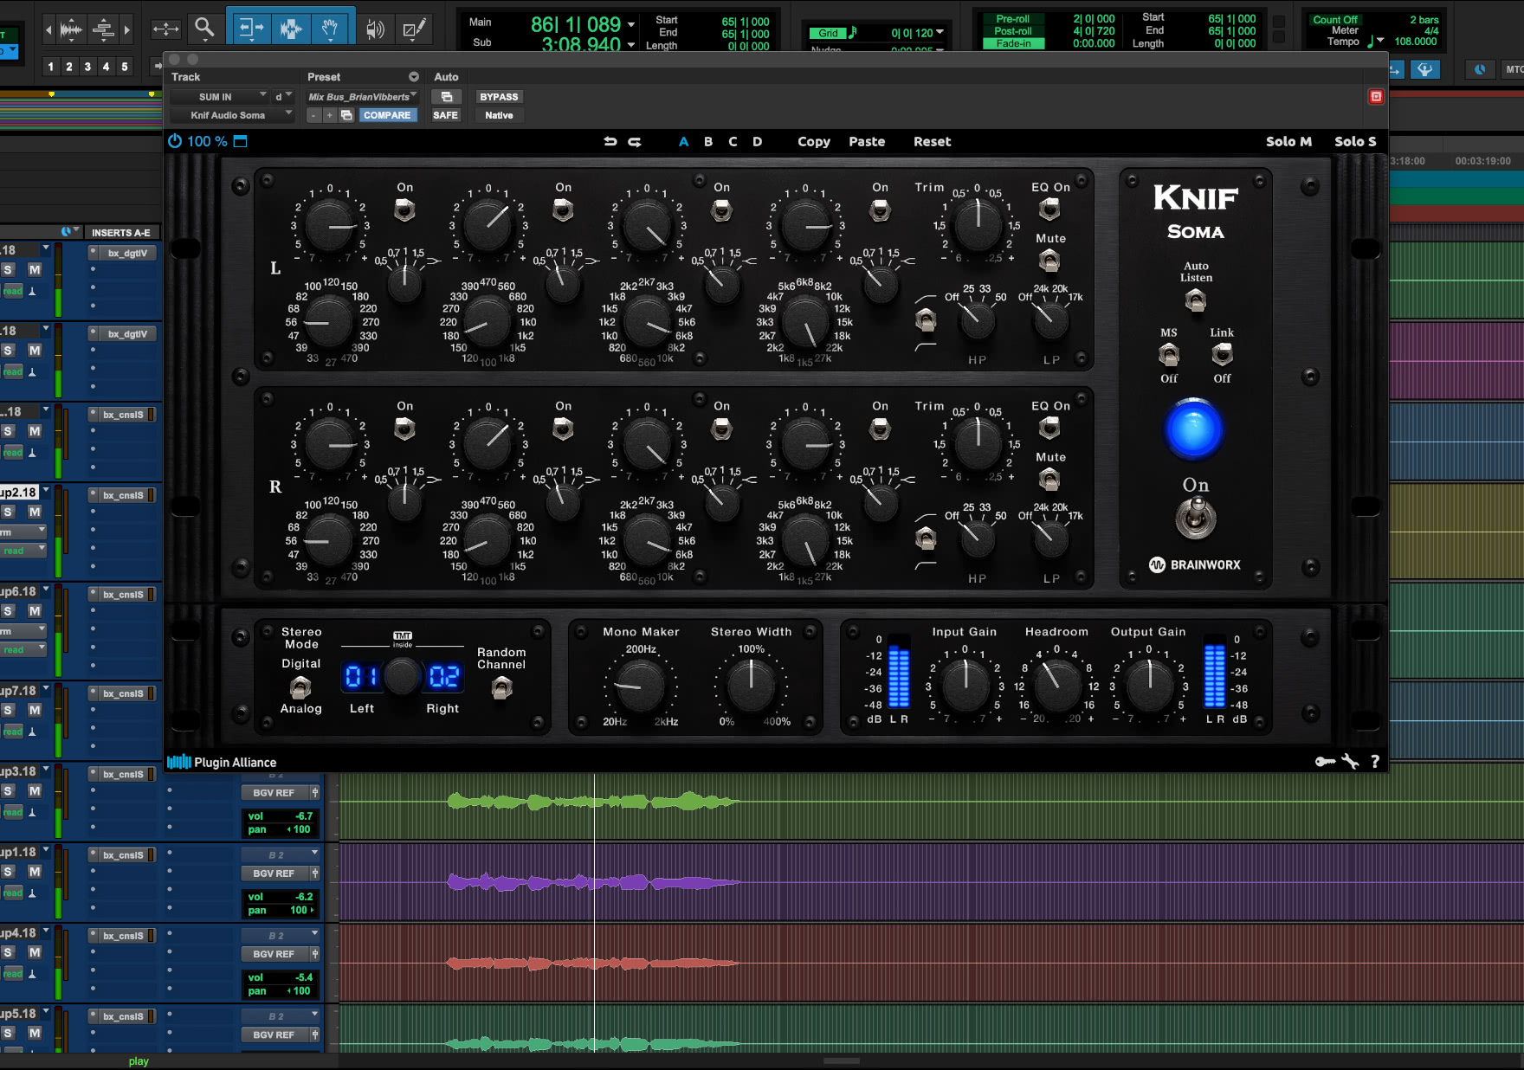Image resolution: width=1524 pixels, height=1070 pixels.
Task: Click the COMPARE button
Action: click(387, 115)
